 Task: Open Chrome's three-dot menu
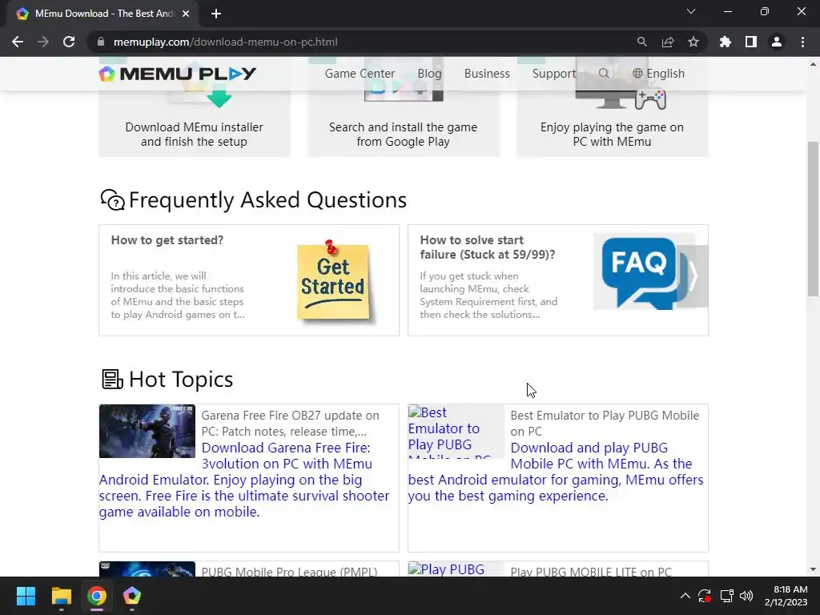point(802,42)
